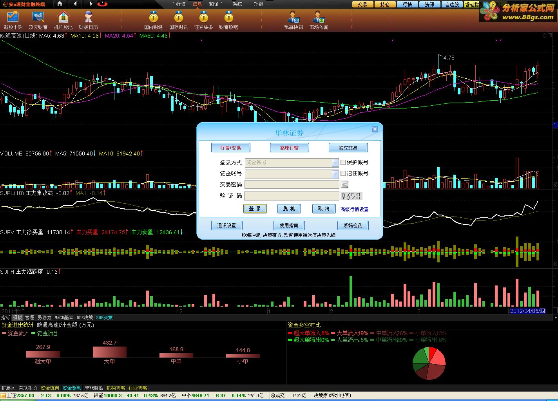Open the 机构攻略 bottom tab
558x401 pixels.
(x=116, y=388)
